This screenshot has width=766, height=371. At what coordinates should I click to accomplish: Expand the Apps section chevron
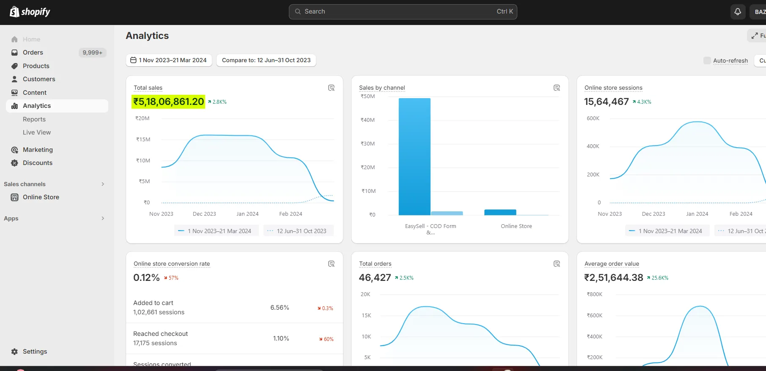pyautogui.click(x=103, y=218)
